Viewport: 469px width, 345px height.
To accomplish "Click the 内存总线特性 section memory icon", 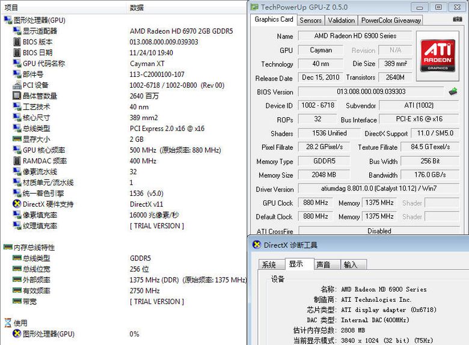I will [8, 247].
